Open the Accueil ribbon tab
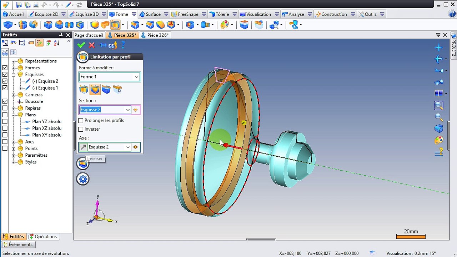Viewport: 457px width, 257px height. (x=13, y=14)
